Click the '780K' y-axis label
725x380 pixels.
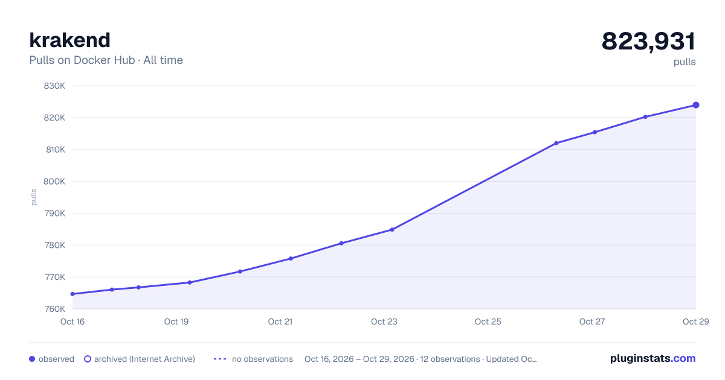pos(54,245)
